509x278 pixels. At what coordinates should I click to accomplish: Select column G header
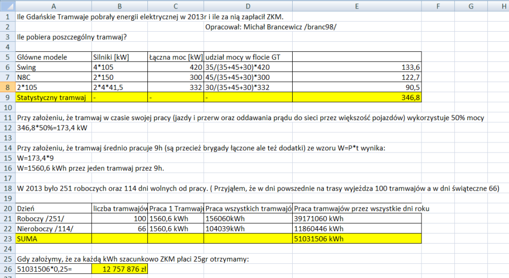point(471,6)
